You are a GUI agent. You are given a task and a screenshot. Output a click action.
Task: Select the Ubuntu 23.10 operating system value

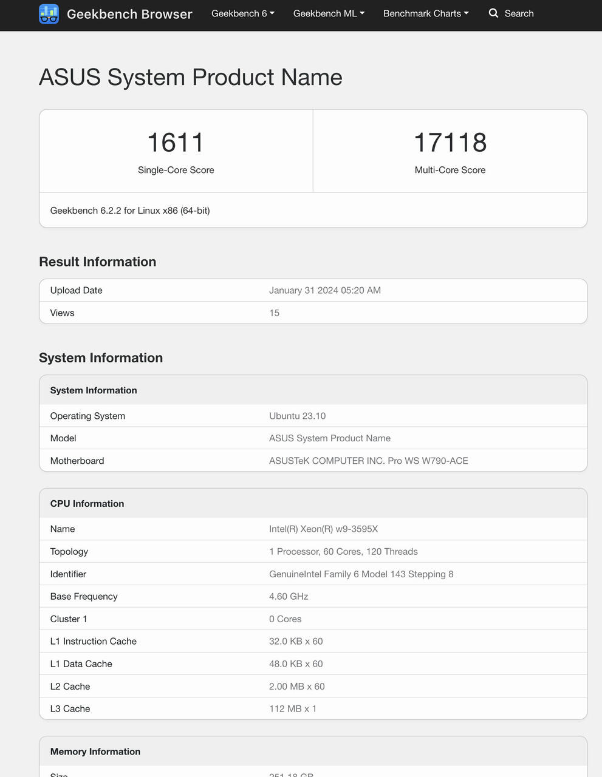[x=298, y=416]
